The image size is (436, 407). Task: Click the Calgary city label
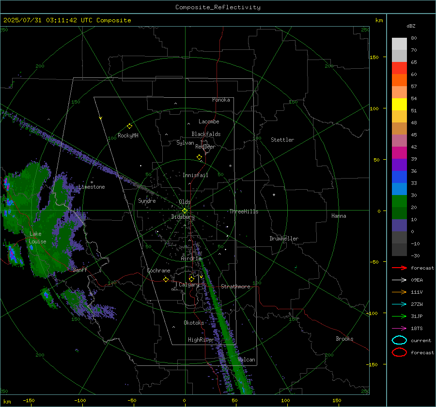[x=189, y=285]
